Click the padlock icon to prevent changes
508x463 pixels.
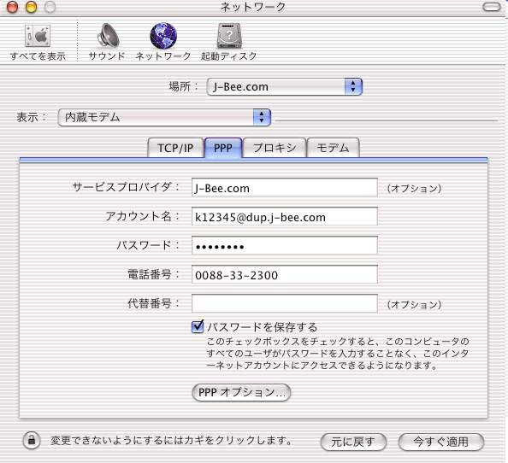(x=32, y=440)
